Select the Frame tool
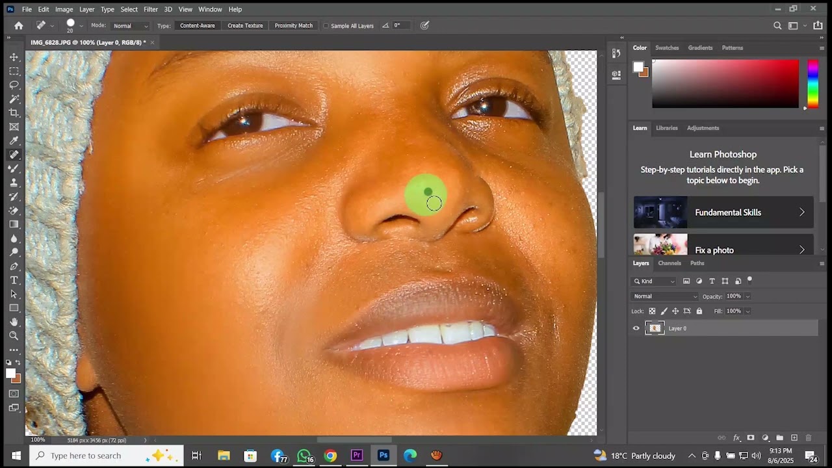 pyautogui.click(x=14, y=127)
